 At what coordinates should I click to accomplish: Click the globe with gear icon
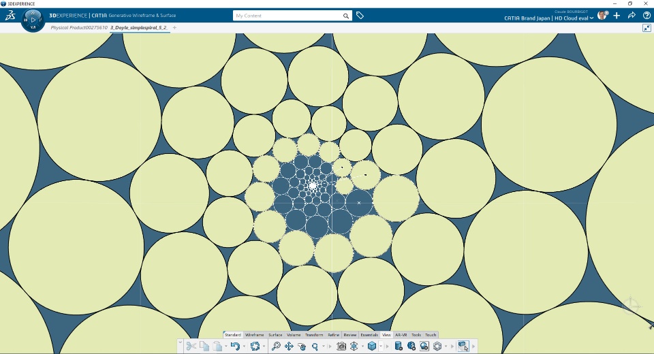[411, 346]
